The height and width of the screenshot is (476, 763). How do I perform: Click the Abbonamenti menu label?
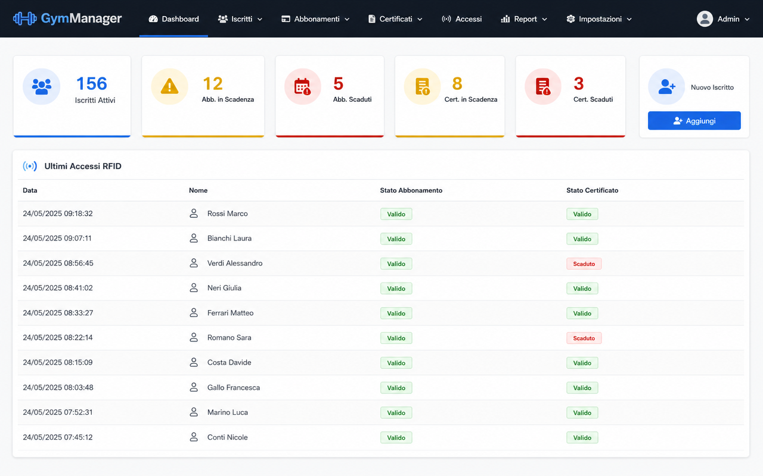[x=317, y=19]
